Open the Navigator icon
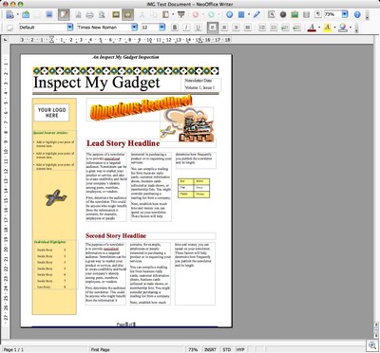This screenshot has height=353, width=380. coord(283,14)
